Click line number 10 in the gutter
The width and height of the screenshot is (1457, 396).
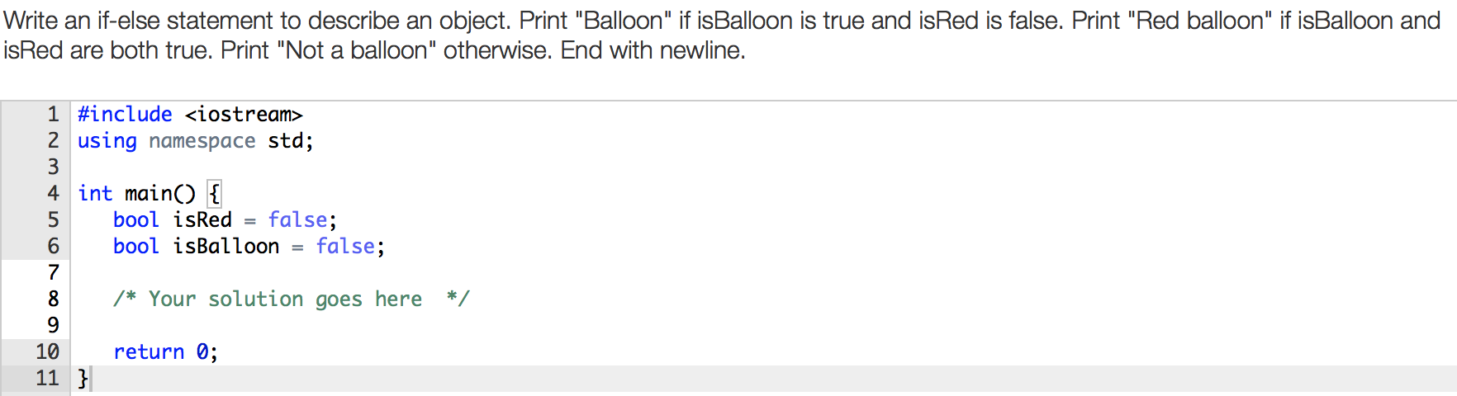47,352
